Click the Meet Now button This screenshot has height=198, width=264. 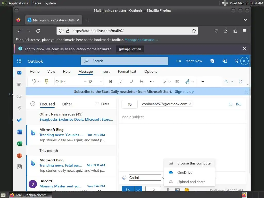(x=189, y=61)
